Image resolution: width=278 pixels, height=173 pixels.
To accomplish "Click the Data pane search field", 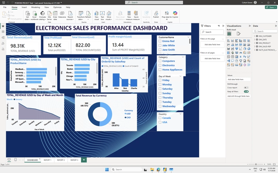I will coord(265,31).
